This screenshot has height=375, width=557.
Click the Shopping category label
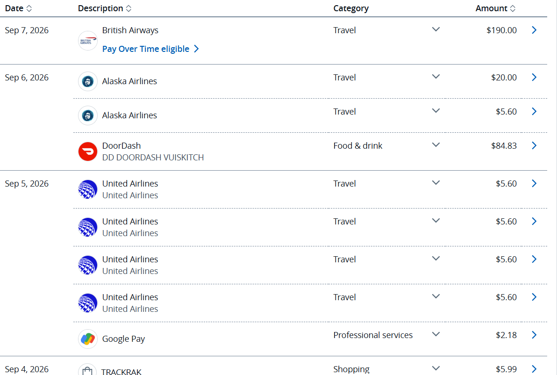[x=351, y=369]
